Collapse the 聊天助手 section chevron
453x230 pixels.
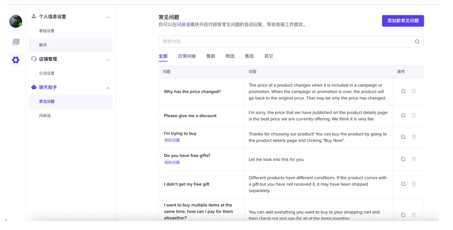(108, 88)
